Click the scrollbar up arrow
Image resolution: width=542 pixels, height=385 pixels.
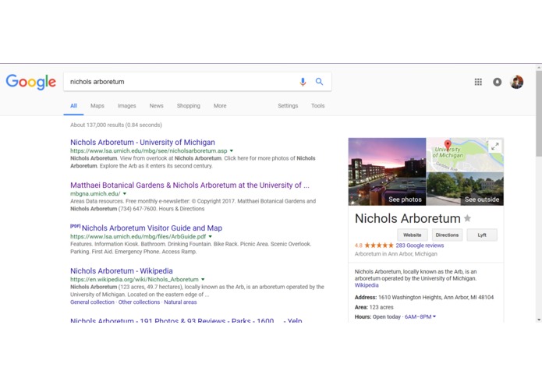pos(539,68)
